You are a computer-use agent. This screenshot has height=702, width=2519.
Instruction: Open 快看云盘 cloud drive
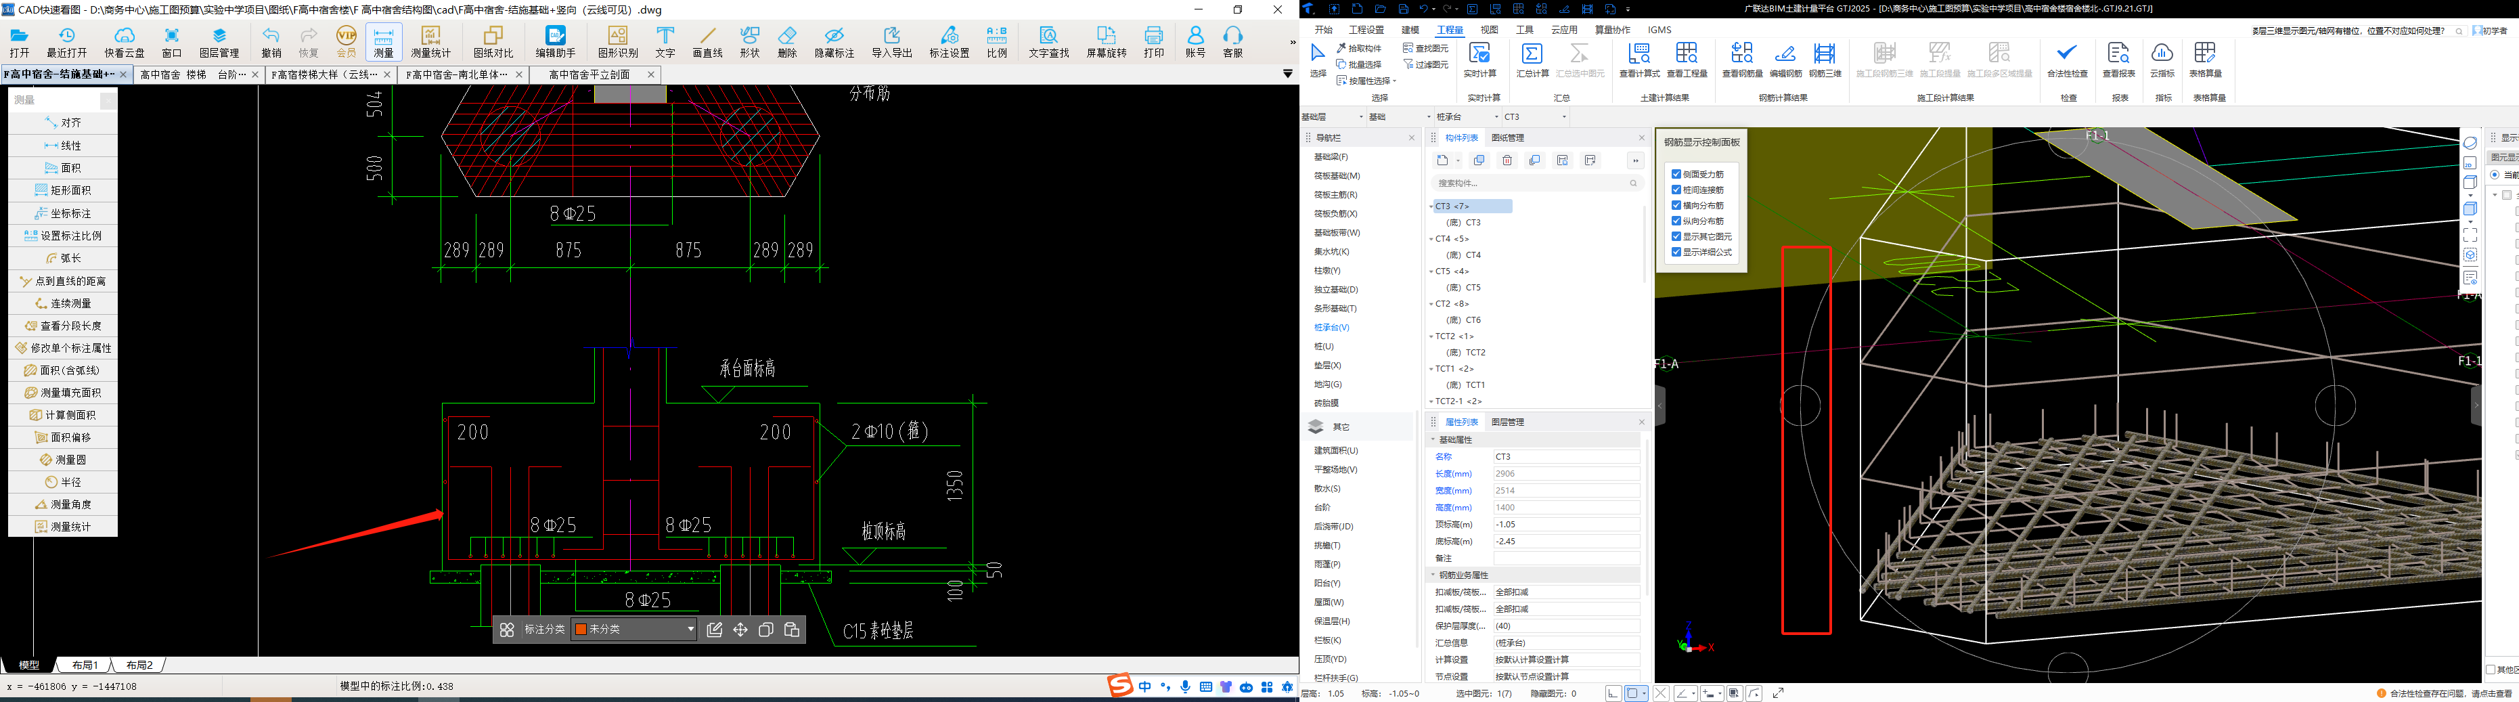[124, 42]
